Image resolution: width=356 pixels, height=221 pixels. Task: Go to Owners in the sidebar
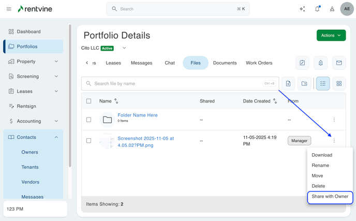click(x=29, y=152)
